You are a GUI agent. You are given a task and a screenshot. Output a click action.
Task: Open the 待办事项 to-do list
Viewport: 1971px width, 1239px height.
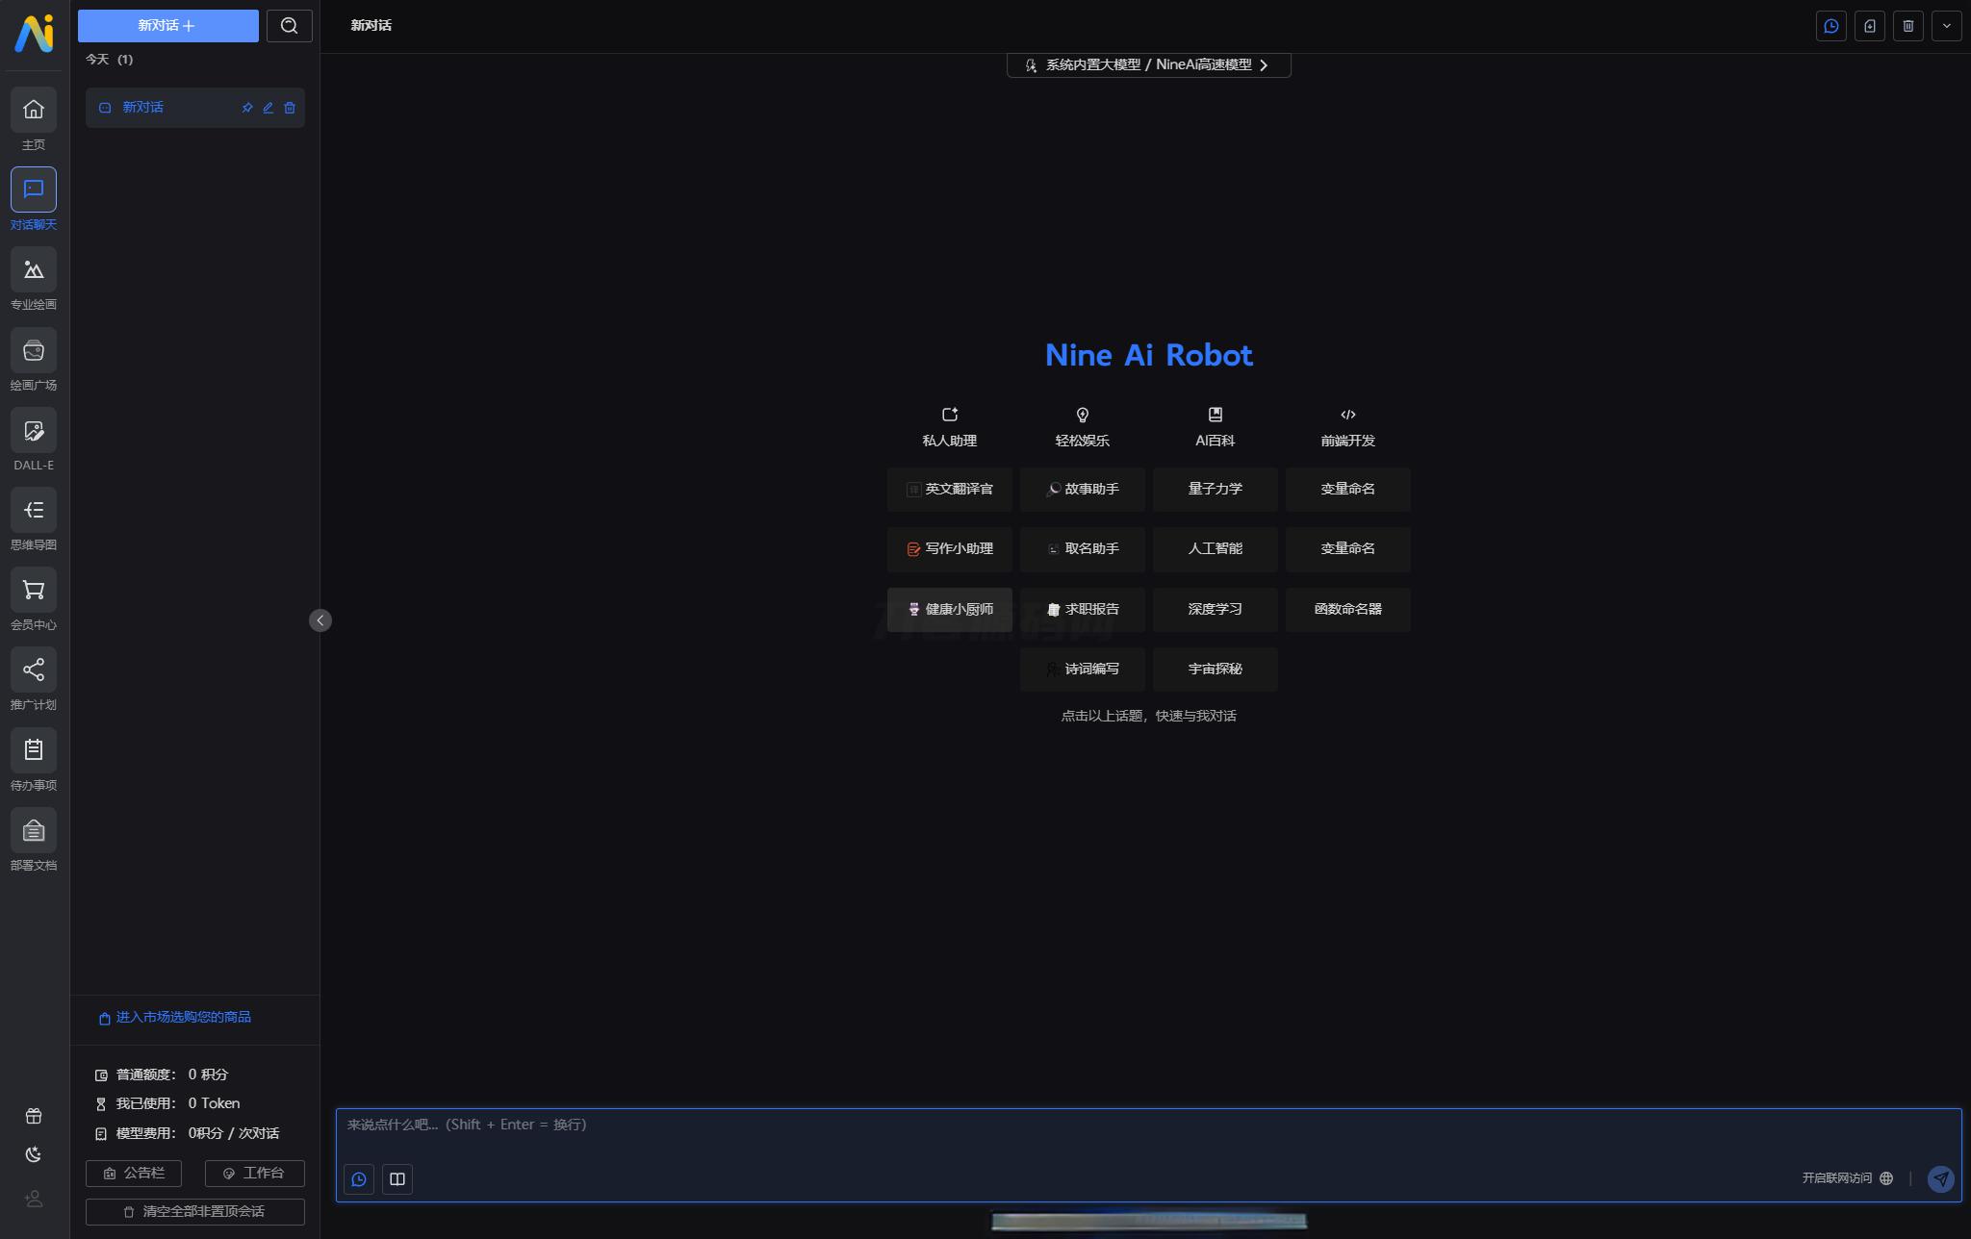click(x=34, y=750)
